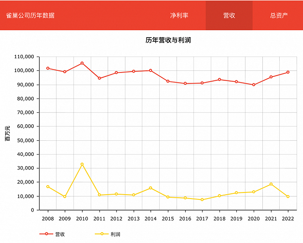Click the 2009 profit data point

(65, 196)
